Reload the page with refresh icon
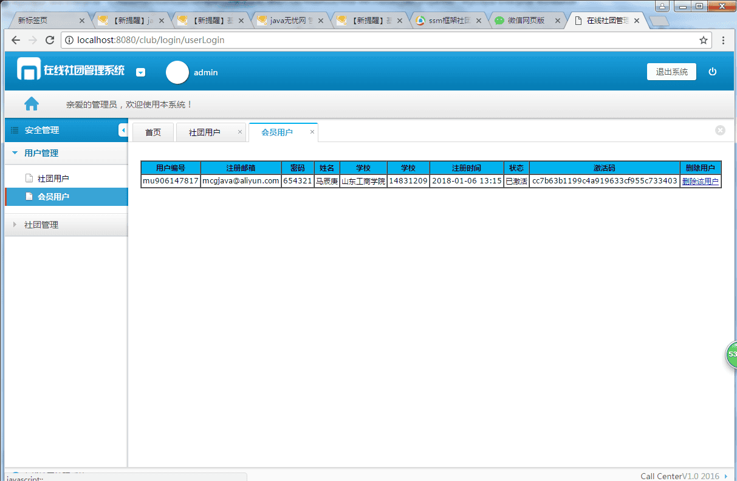The height and width of the screenshot is (481, 737). pos(50,40)
